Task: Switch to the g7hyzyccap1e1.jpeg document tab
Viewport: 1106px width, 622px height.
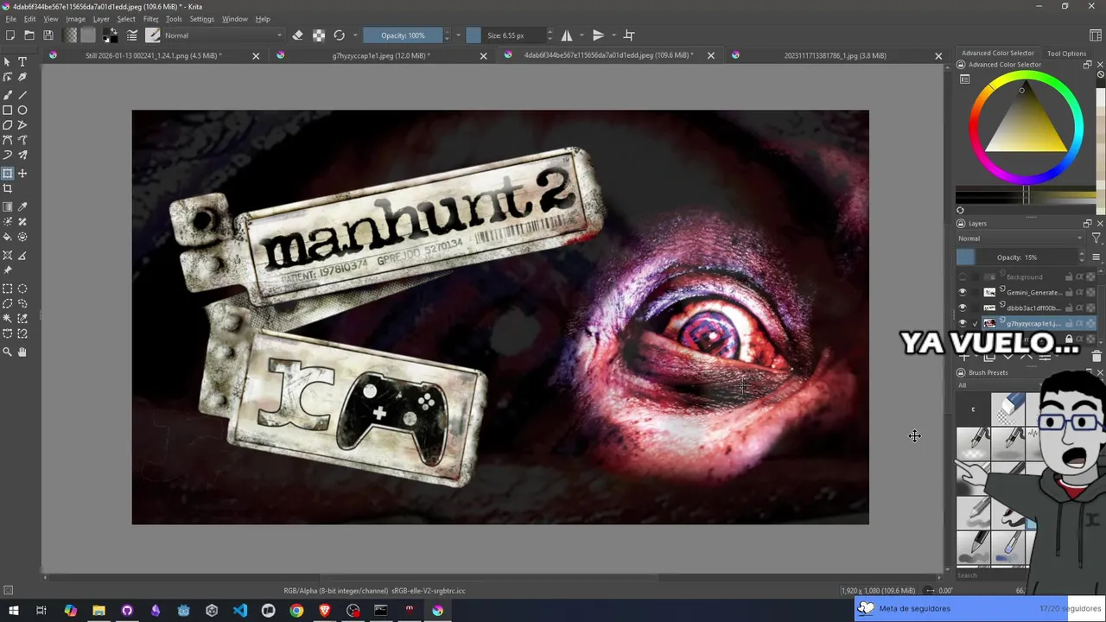Action: [381, 55]
